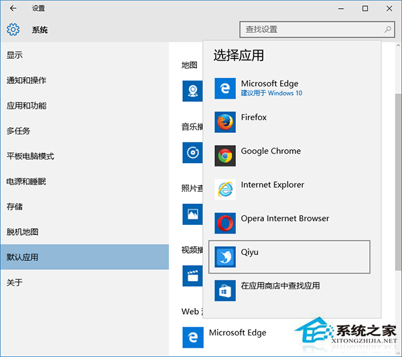
Task: Click the 选择应用 popup title
Action: (239, 55)
